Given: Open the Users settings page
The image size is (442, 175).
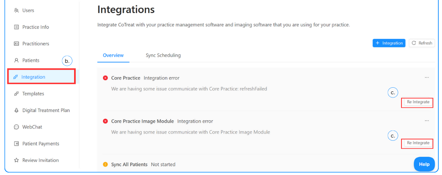Looking at the screenshot, I should click(x=28, y=10).
